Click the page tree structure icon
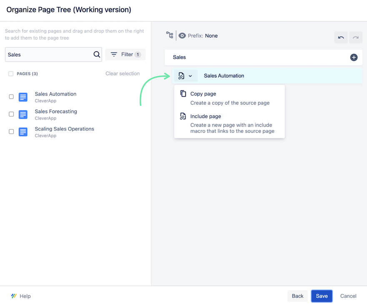This screenshot has width=367, height=305. pyautogui.click(x=169, y=35)
